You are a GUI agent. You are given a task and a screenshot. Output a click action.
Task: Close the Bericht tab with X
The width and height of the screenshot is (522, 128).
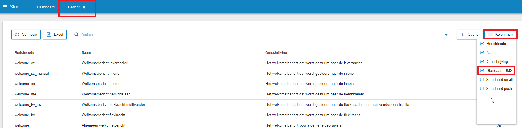tap(84, 7)
